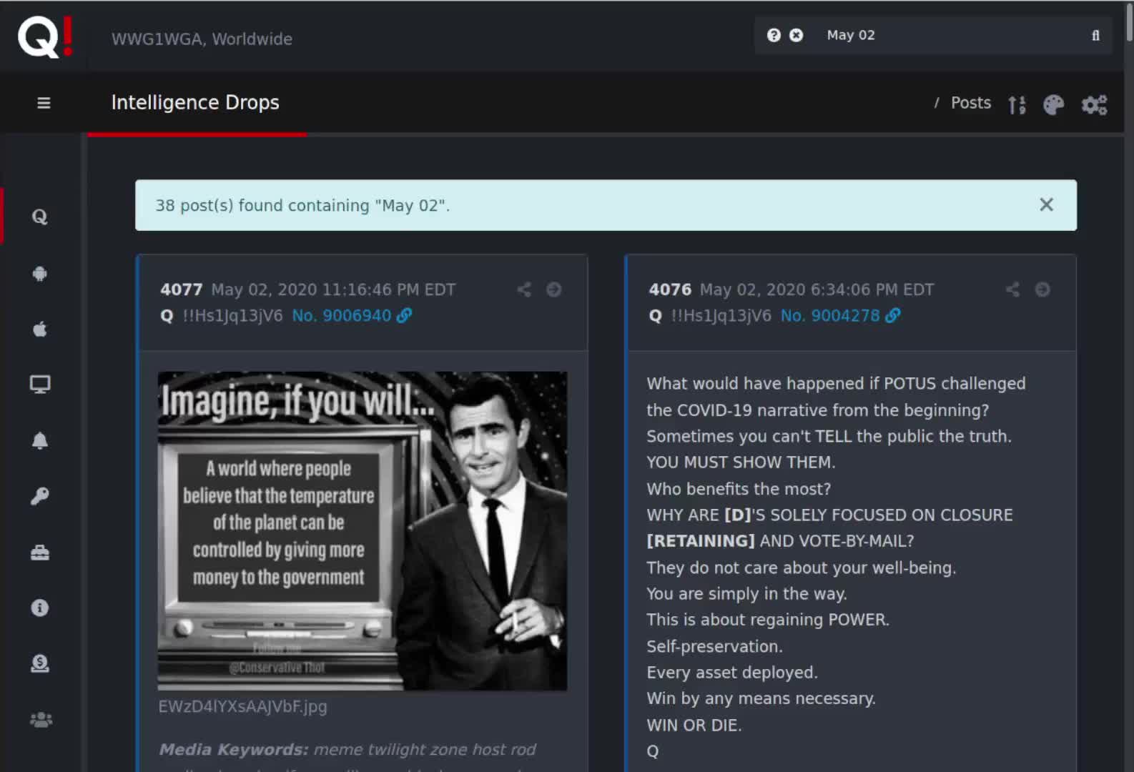Dismiss the 38 posts found alert
The width and height of the screenshot is (1134, 772).
(x=1046, y=205)
